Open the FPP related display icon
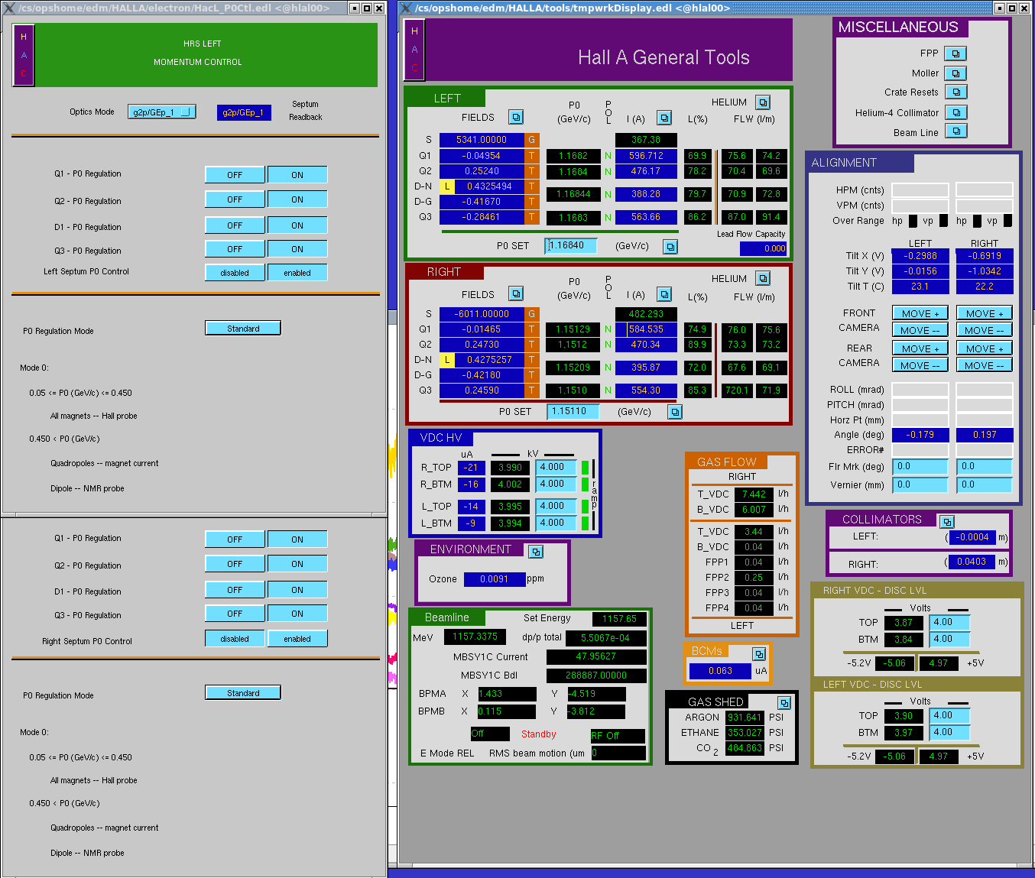1035x878 pixels. click(x=956, y=53)
